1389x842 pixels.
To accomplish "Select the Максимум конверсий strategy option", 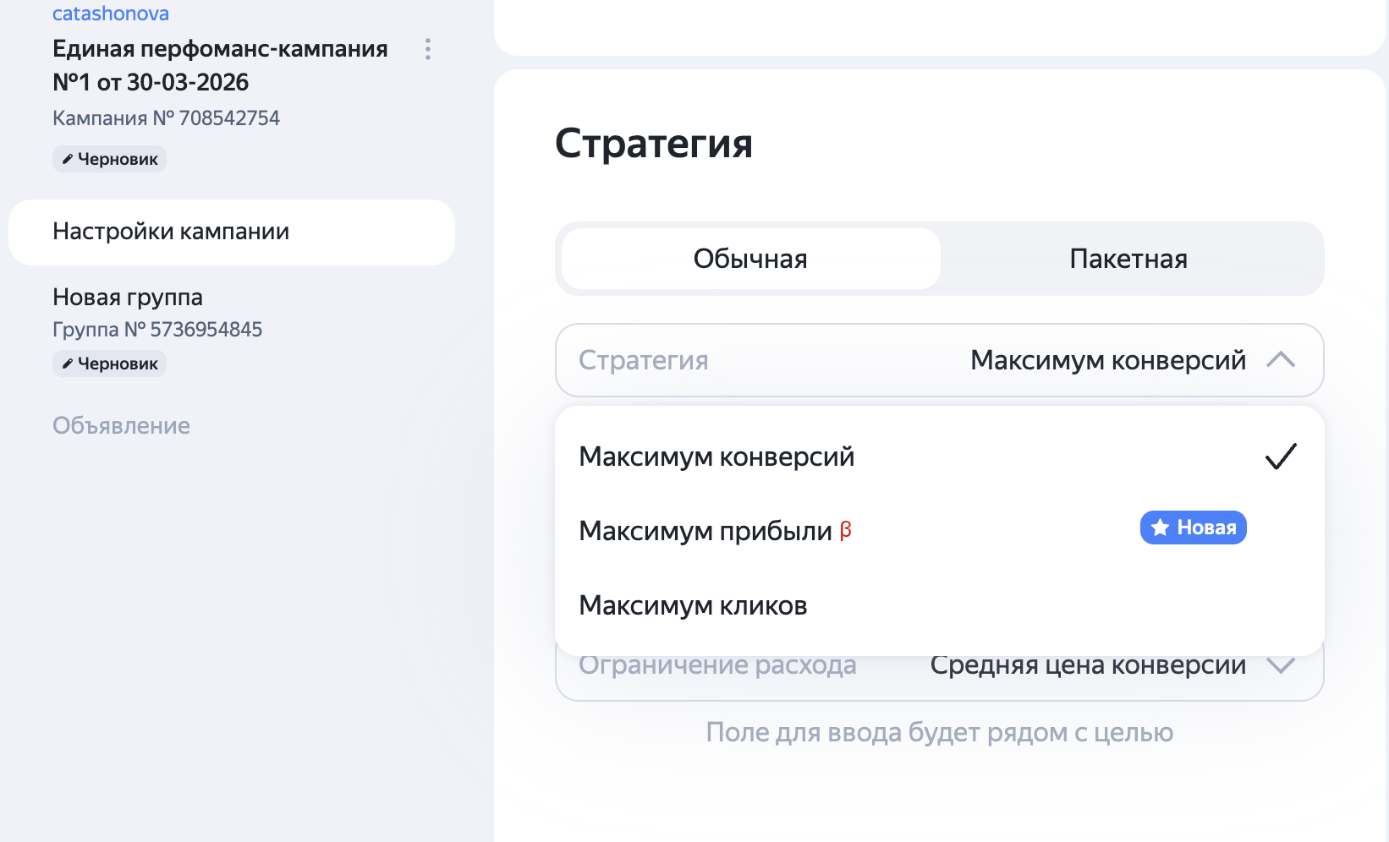I will [x=716, y=457].
